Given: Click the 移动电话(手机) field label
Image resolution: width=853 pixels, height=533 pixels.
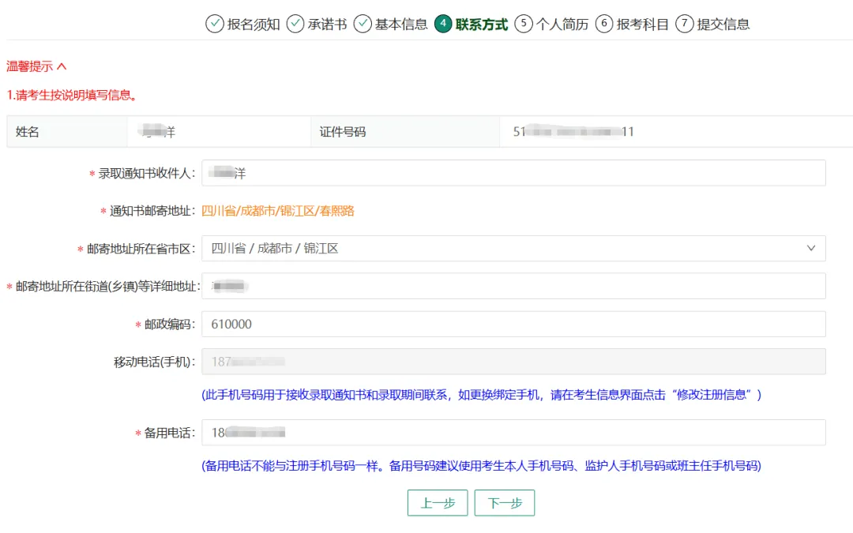Looking at the screenshot, I should (155, 362).
